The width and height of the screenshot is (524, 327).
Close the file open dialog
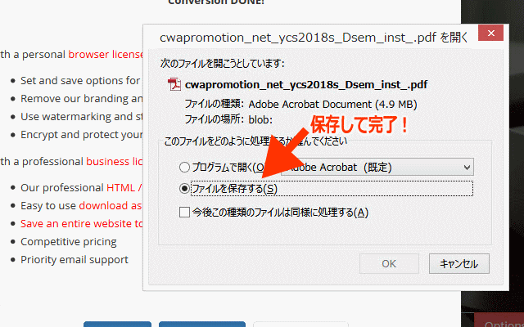[x=490, y=35]
